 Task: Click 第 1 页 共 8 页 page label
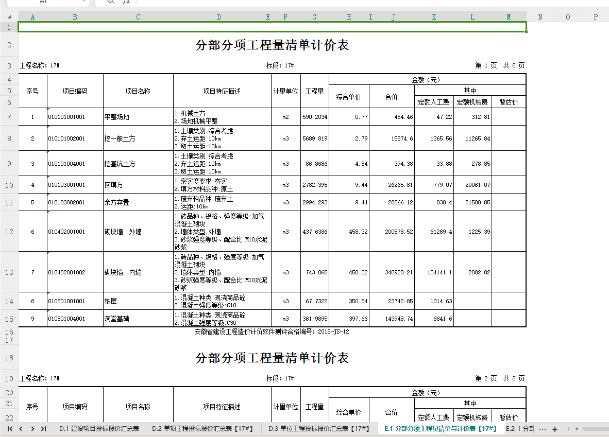[x=500, y=65]
